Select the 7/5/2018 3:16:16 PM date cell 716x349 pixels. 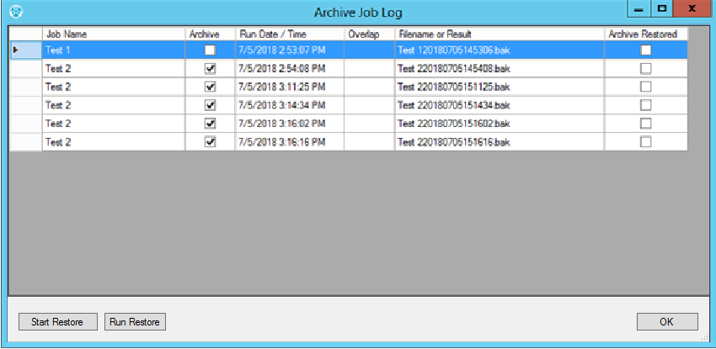289,142
